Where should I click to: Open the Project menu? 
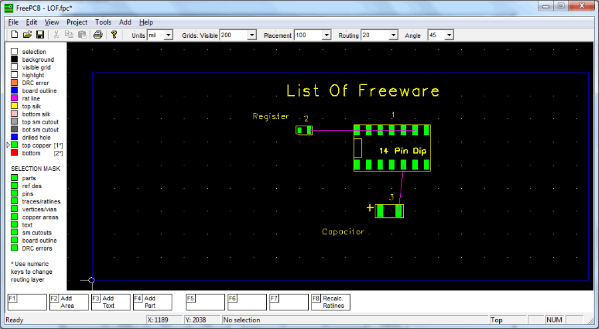(x=77, y=22)
